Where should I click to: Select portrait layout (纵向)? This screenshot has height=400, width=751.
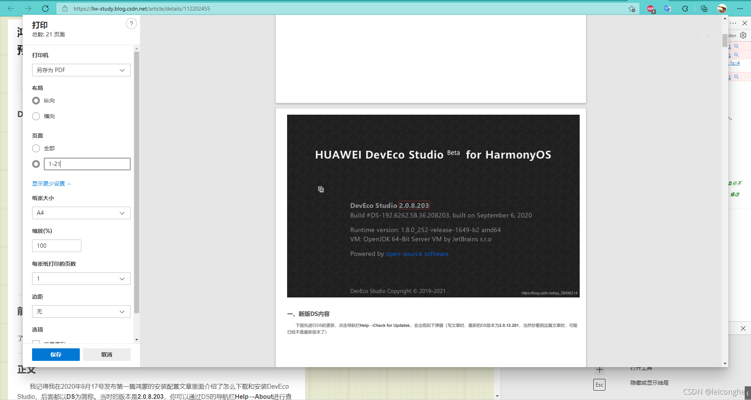point(36,101)
